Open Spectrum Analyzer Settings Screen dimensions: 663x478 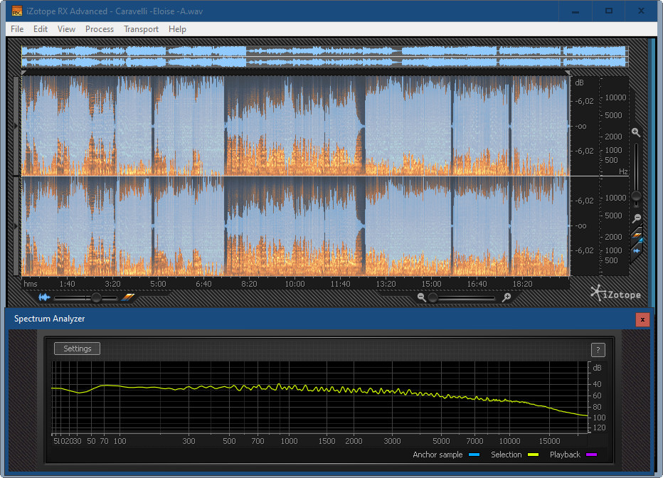(x=77, y=349)
